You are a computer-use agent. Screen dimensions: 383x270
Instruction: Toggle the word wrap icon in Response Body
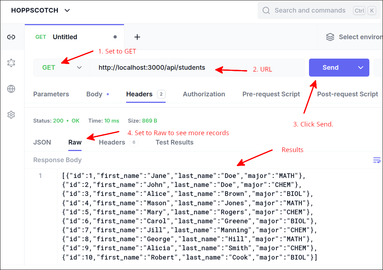pyautogui.click(x=377, y=160)
